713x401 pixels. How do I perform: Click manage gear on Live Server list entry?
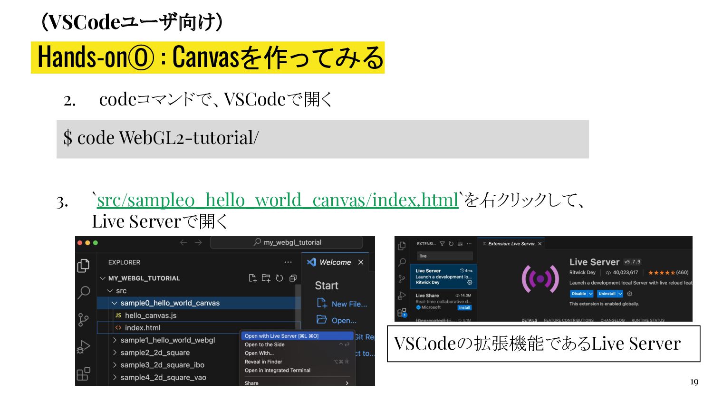(x=470, y=282)
